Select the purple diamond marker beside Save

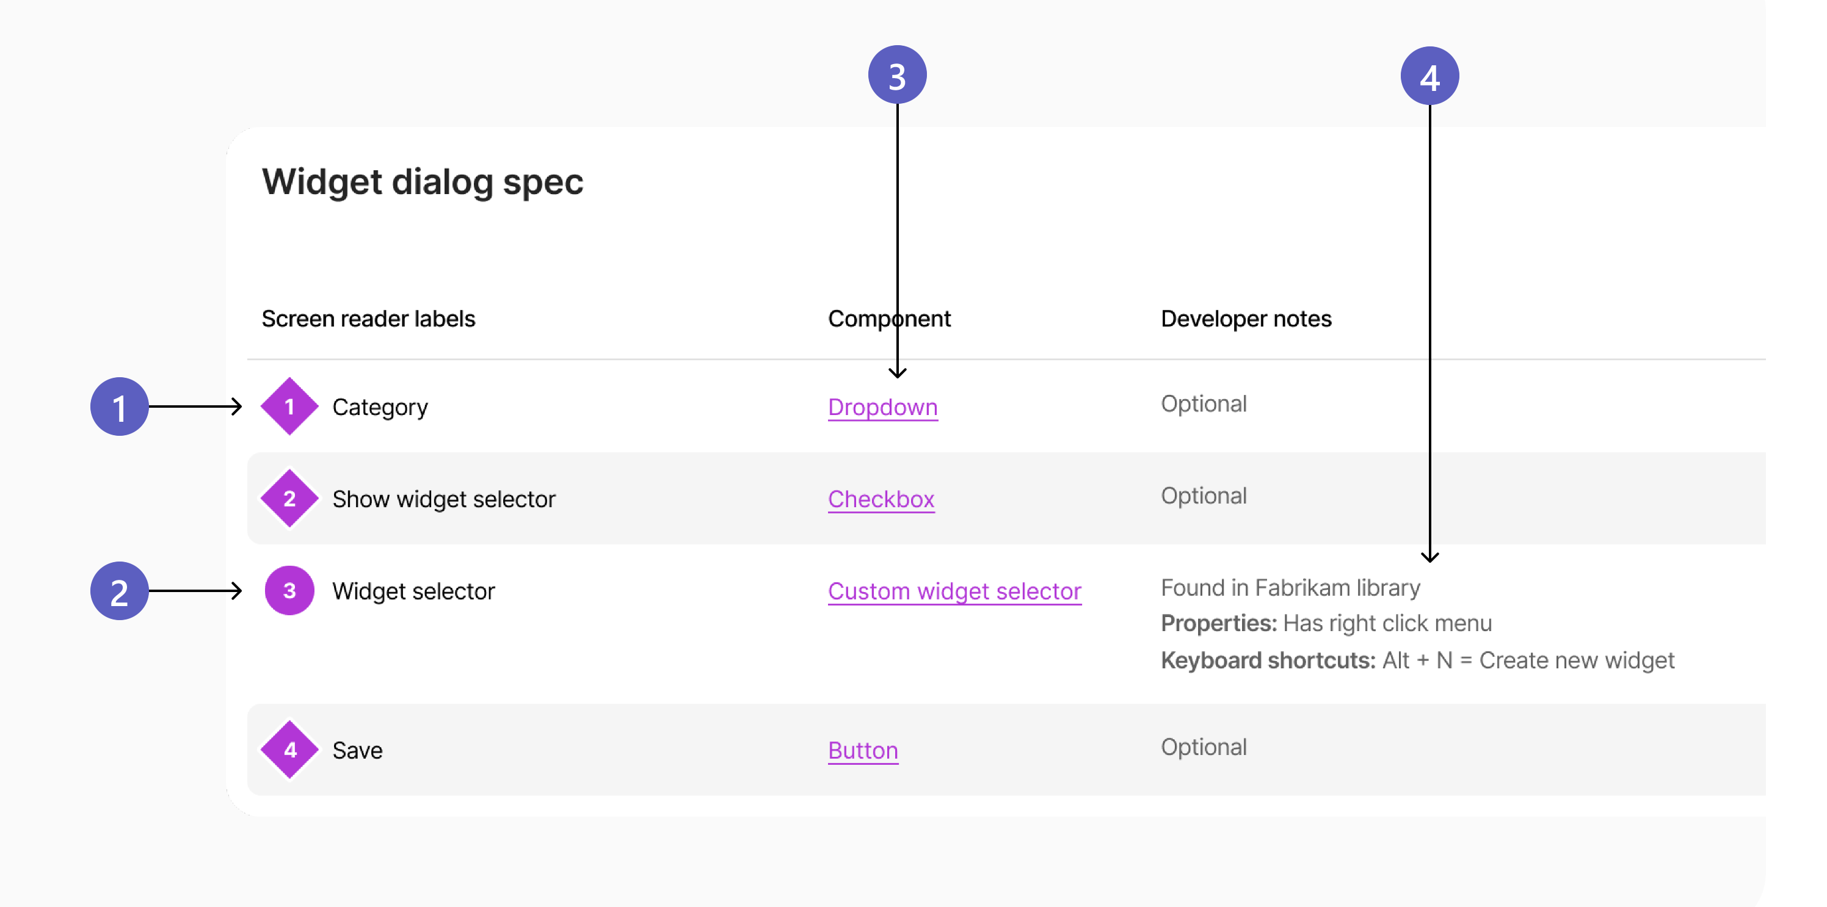(x=289, y=750)
